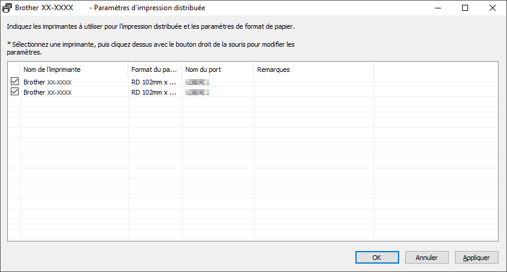
Task: Uncheck the second Brother XX-XXXX printer checkbox
Action: (14, 92)
